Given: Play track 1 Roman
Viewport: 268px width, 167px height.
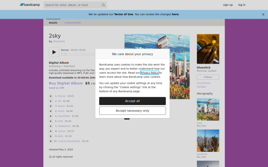Looking at the screenshot, I should pyautogui.click(x=51, y=96).
